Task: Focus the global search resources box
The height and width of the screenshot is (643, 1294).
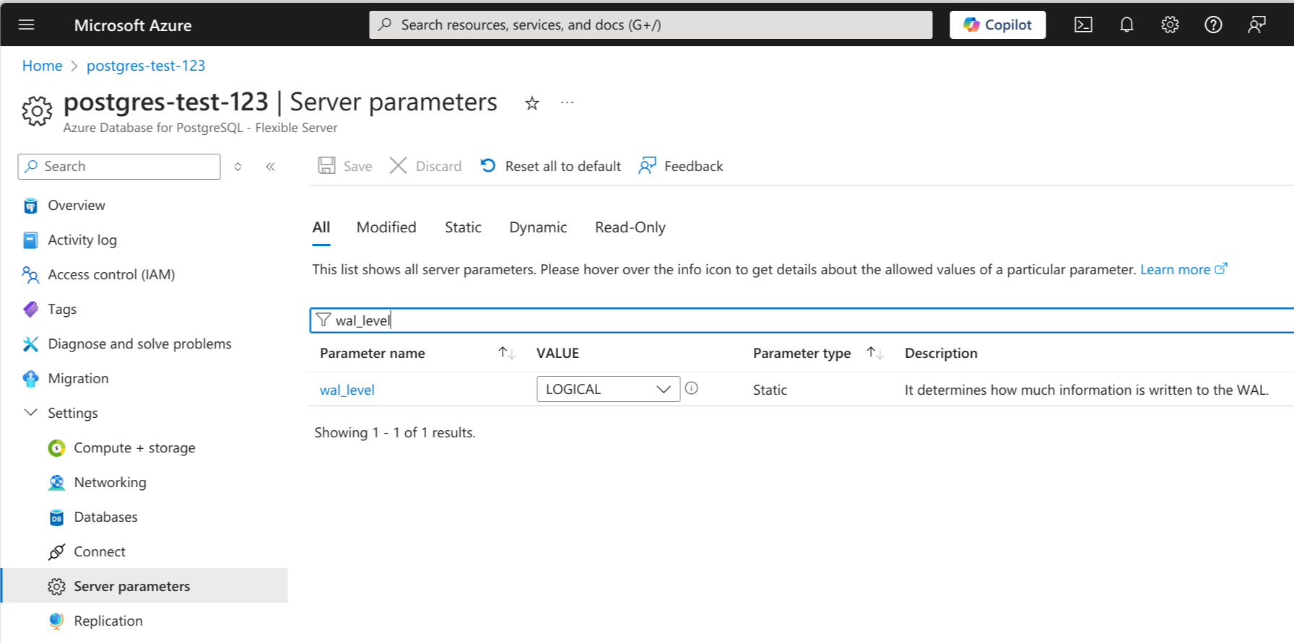Action: coord(651,25)
